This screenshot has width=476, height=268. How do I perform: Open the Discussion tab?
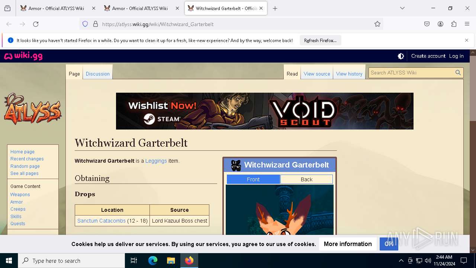(x=98, y=74)
